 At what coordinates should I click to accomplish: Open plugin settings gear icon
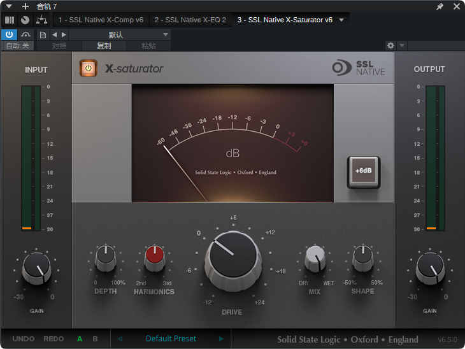click(390, 45)
